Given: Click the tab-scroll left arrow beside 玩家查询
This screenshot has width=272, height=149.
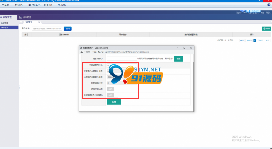Looking at the screenshot, I should 21,22.
